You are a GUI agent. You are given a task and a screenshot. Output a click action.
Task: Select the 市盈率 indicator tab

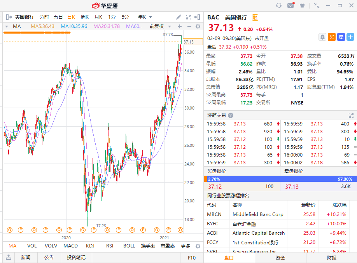pyautogui.click(x=168, y=246)
